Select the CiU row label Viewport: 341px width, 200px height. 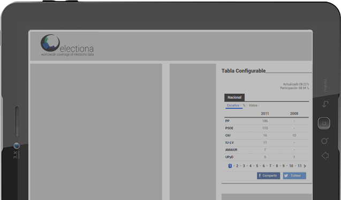click(228, 135)
